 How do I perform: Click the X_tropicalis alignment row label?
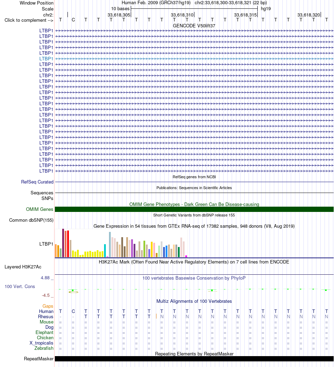click(x=41, y=343)
